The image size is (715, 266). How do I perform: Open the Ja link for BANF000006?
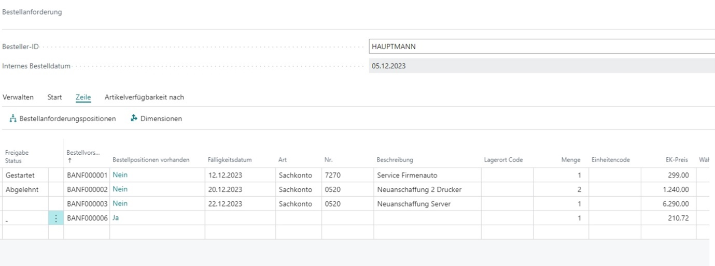(x=116, y=218)
